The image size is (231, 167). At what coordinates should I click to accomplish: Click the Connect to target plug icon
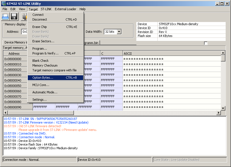25,17
